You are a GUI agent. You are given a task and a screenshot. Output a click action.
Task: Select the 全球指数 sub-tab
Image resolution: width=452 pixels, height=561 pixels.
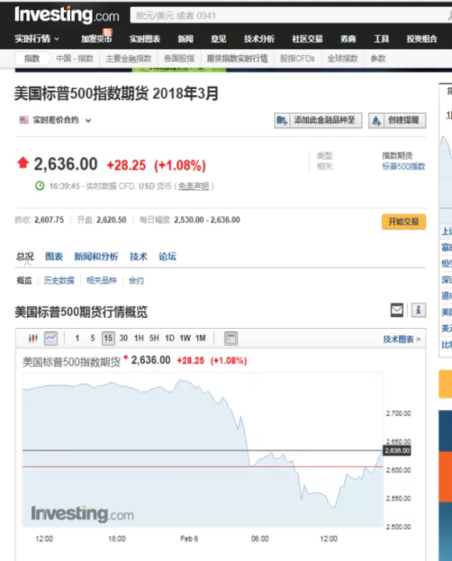click(x=342, y=58)
